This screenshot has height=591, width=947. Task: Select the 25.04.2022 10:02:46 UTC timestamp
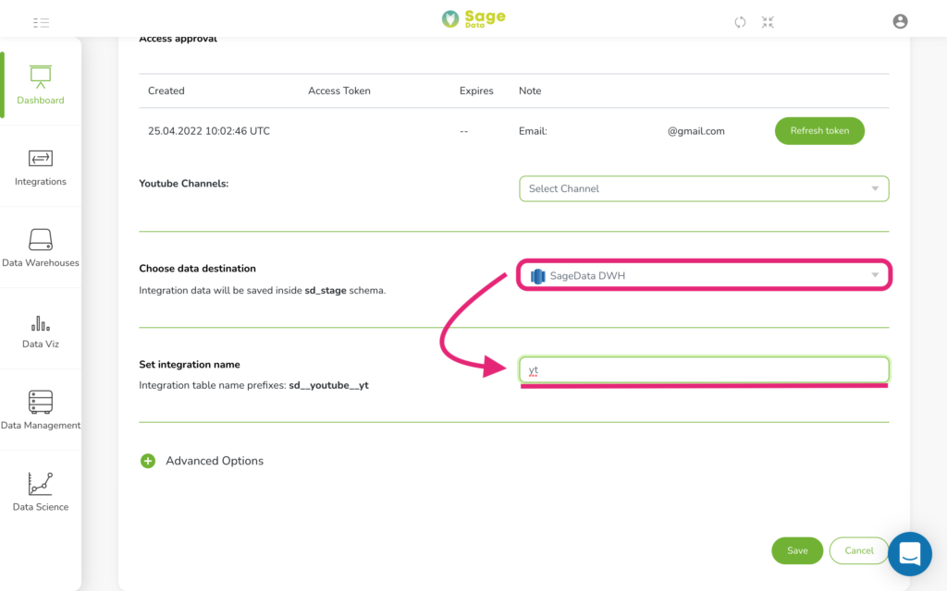209,131
